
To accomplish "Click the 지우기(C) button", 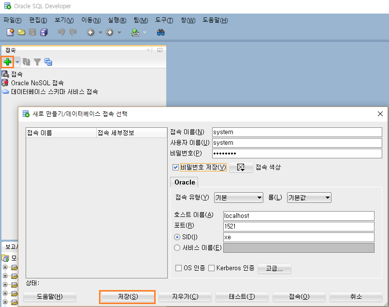I will tap(185, 296).
